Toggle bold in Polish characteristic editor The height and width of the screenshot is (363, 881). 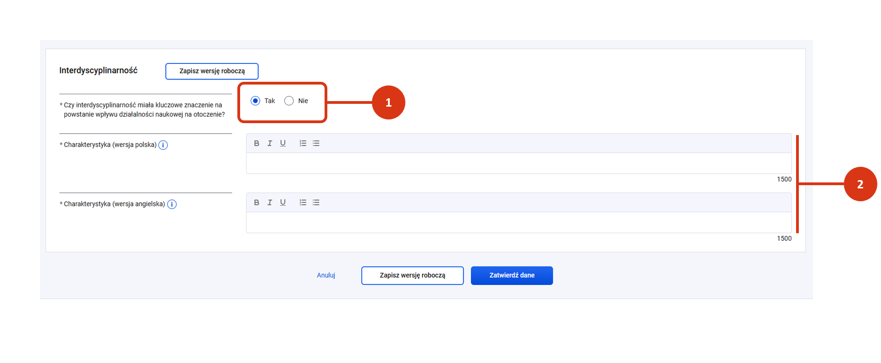coord(257,143)
